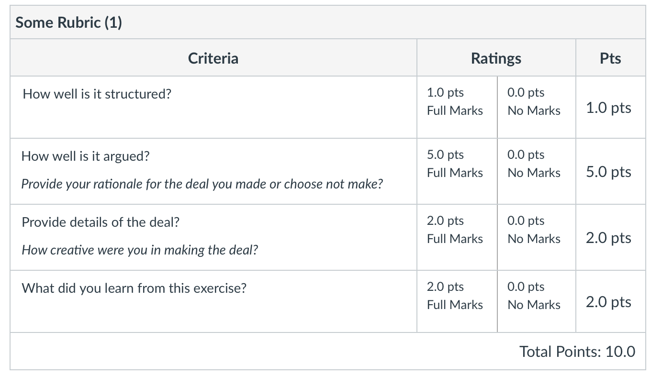Click the rationale for the deal description
Image resolution: width=651 pixels, height=376 pixels.
tap(202, 184)
